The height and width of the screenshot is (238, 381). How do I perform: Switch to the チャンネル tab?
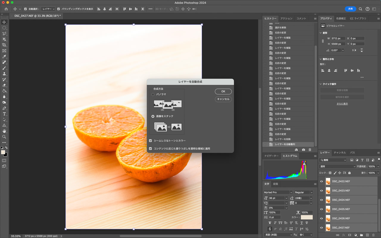[340, 153]
